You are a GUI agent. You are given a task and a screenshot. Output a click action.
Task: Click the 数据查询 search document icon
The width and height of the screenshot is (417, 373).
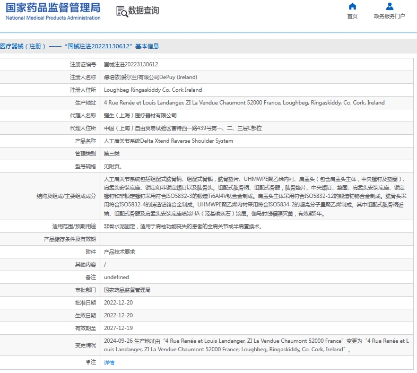click(x=121, y=11)
